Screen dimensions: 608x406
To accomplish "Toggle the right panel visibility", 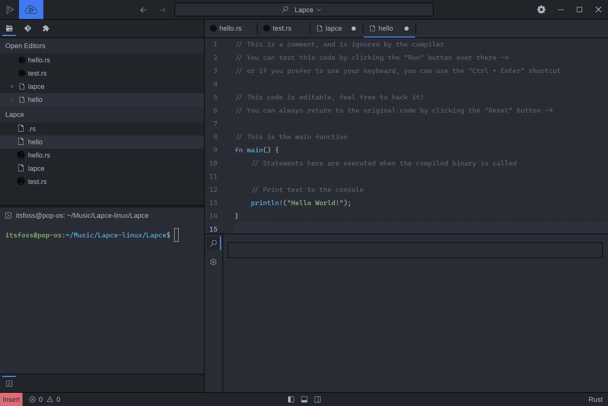I will 317,399.
